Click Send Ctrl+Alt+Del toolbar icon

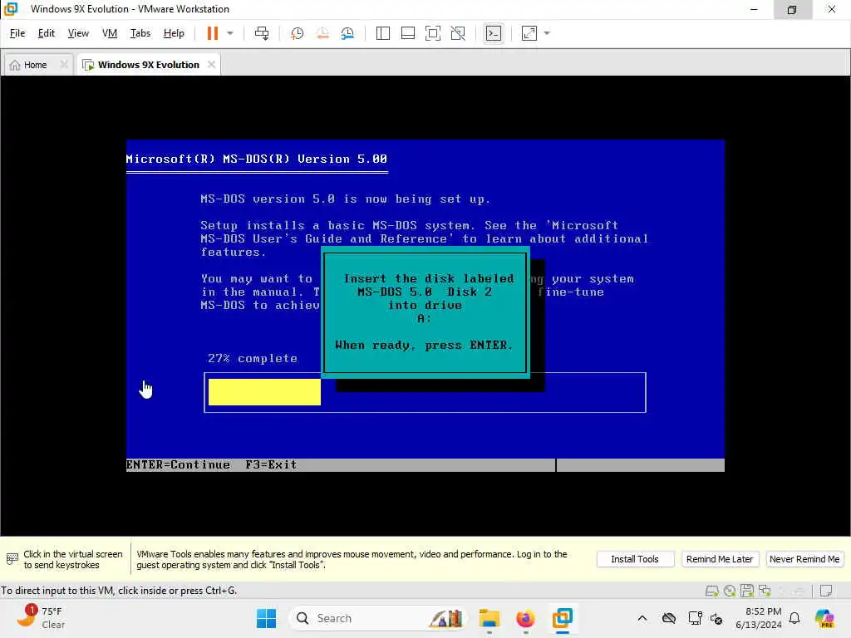262,33
